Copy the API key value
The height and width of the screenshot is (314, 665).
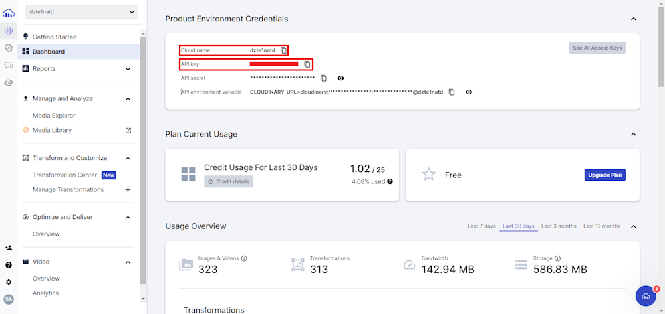pyautogui.click(x=307, y=65)
